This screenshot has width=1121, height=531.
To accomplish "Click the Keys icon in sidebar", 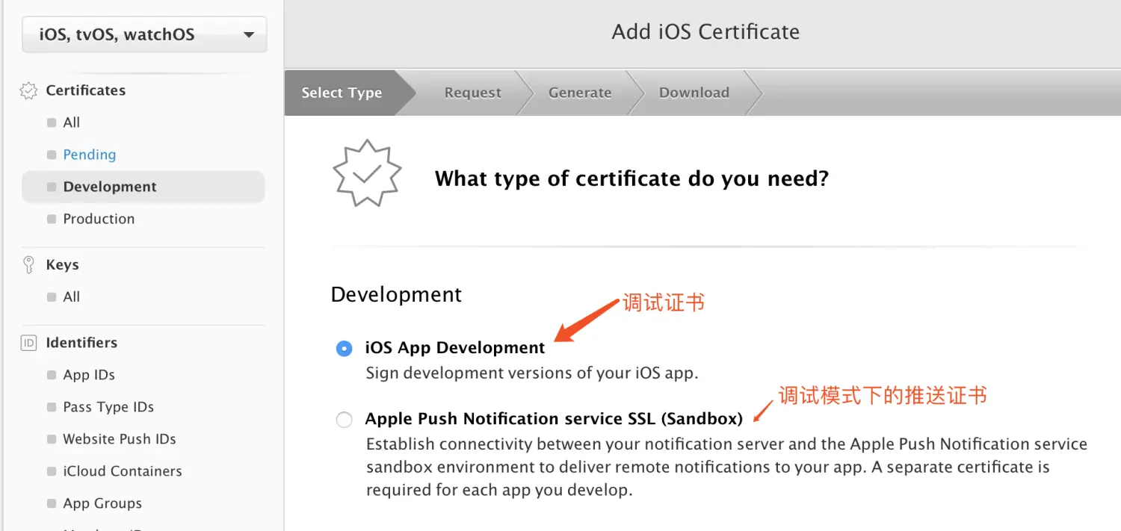I will 28,265.
